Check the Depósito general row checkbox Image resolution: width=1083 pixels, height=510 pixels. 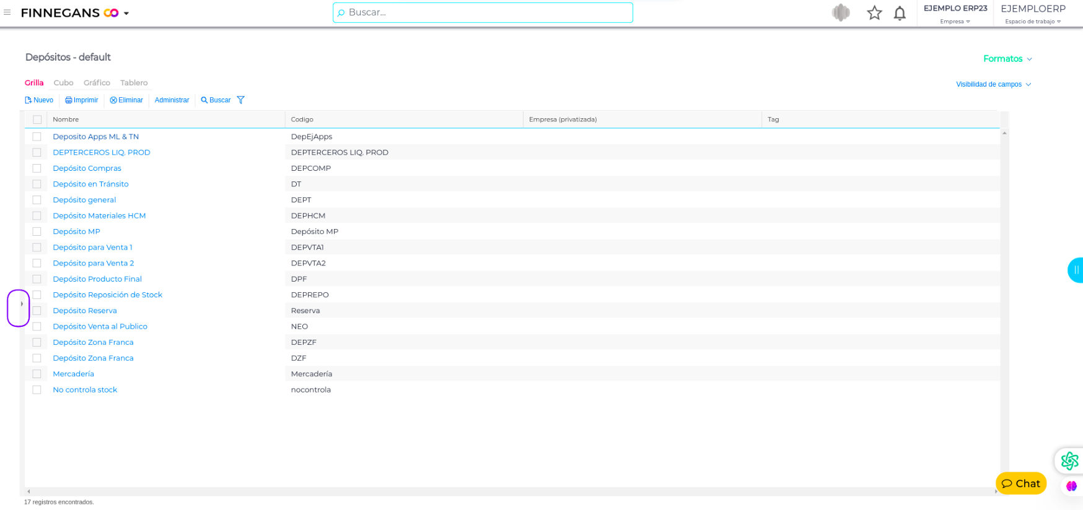(37, 200)
